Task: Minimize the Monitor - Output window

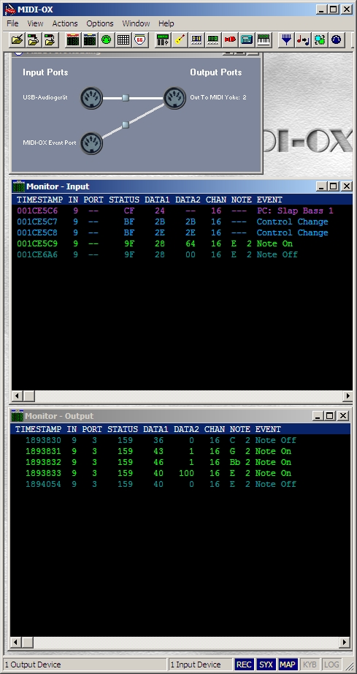Action: 318,416
